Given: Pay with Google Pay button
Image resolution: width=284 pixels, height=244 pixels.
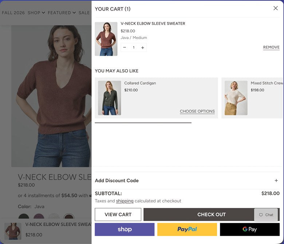Looking at the screenshot, I should [x=250, y=229].
